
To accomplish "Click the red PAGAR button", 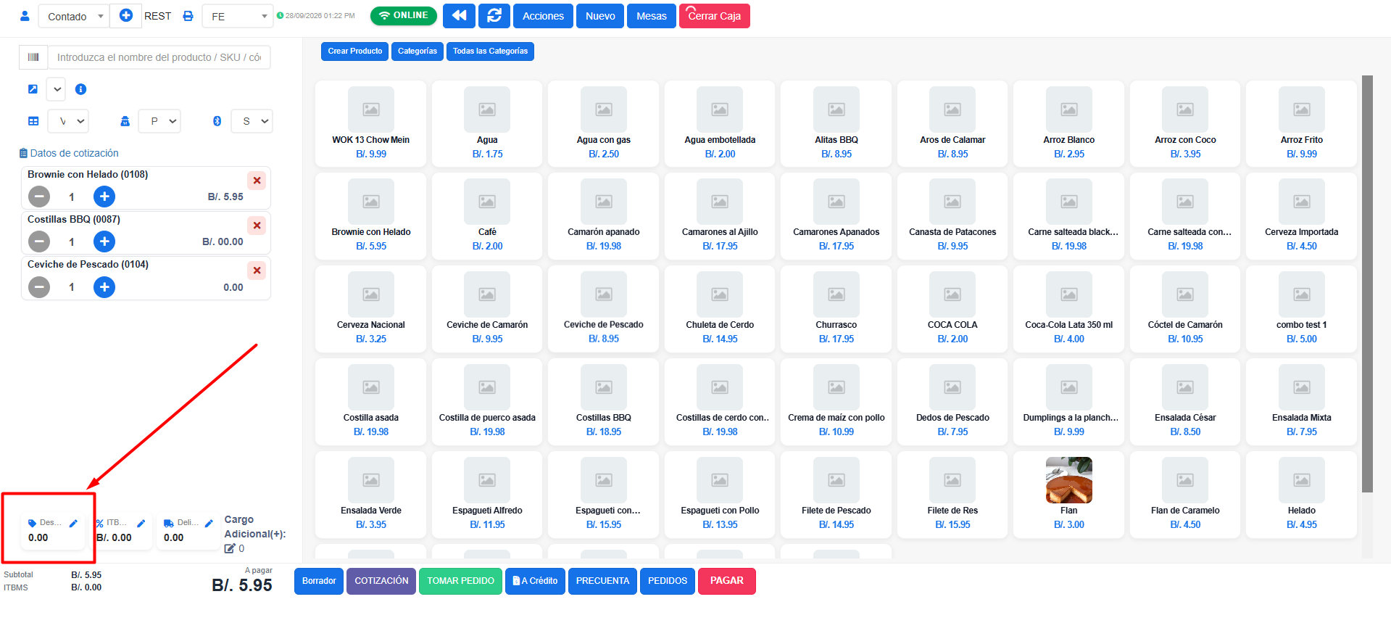I will (x=727, y=581).
